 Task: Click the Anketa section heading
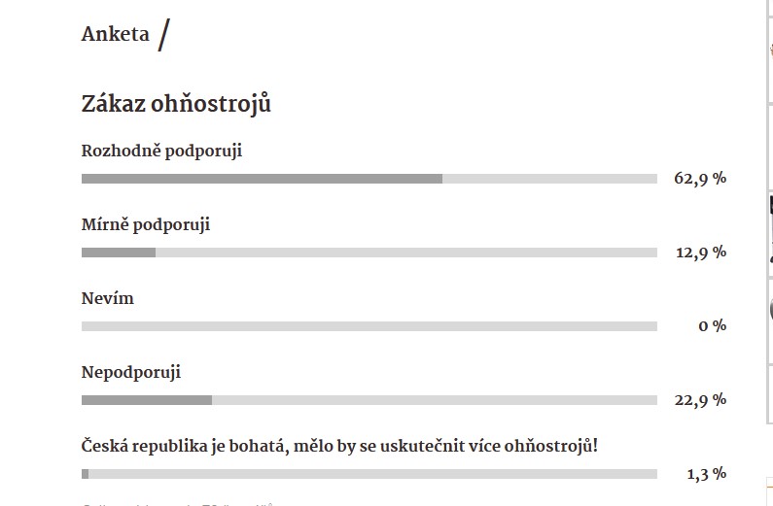pyautogui.click(x=115, y=34)
